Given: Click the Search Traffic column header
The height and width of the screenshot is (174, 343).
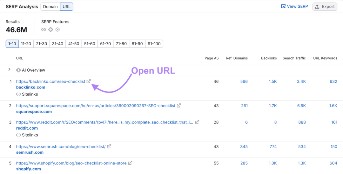Looking at the screenshot, I should click(x=294, y=58).
